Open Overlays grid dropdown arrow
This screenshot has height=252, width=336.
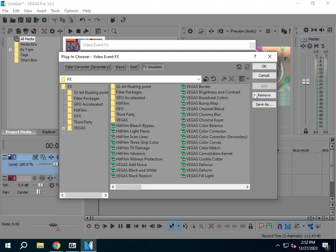(x=275, y=31)
